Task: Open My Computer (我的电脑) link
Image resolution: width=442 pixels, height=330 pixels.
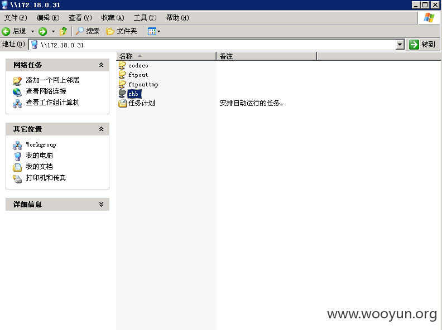Action: pyautogui.click(x=39, y=156)
